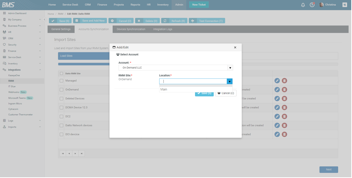Click the notifications bell icon
This screenshot has height=178, width=352.
tap(303, 5)
